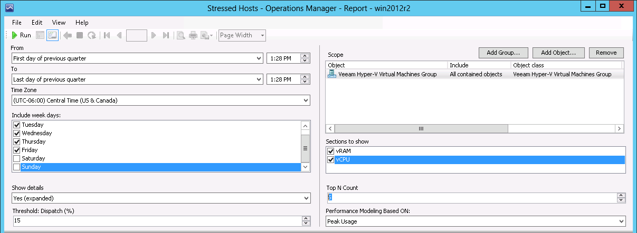The image size is (637, 233).
Task: Week days list scroll up arrow
Action: point(305,125)
